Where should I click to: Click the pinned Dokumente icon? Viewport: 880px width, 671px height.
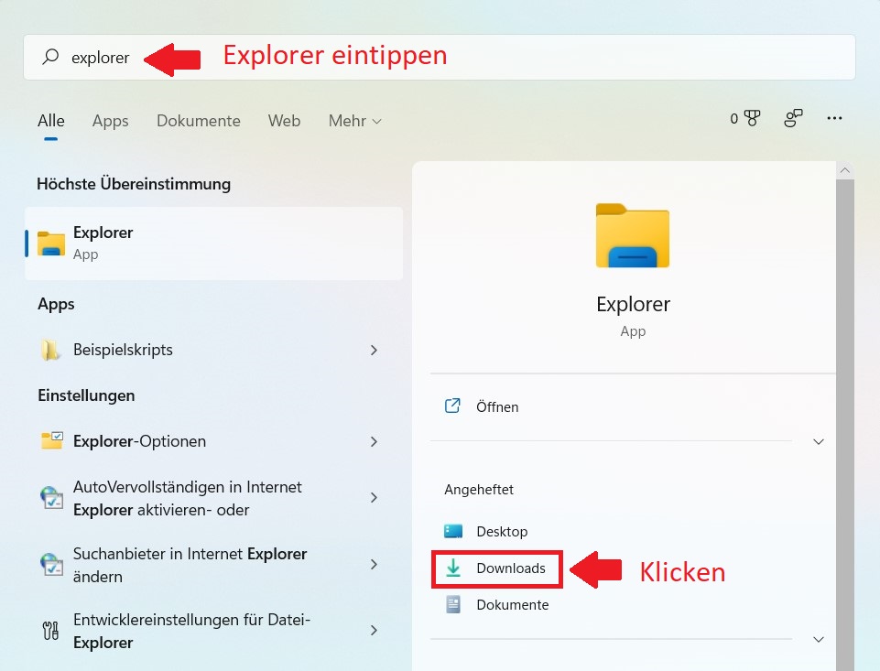[x=453, y=604]
